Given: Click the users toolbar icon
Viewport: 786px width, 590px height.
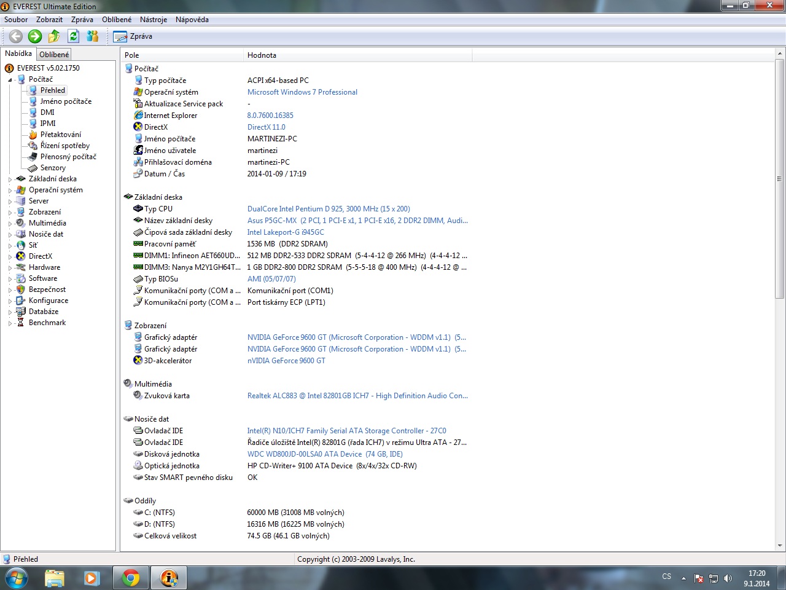Looking at the screenshot, I should point(93,36).
